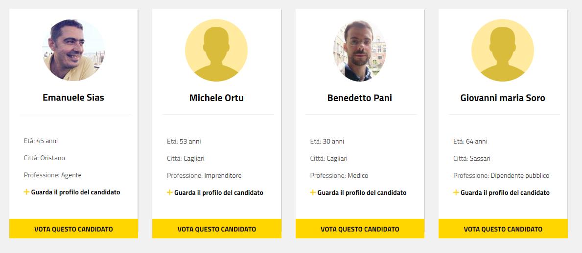Select the Giovanni maria Soro name heading
This screenshot has width=582, height=253.
(x=503, y=98)
